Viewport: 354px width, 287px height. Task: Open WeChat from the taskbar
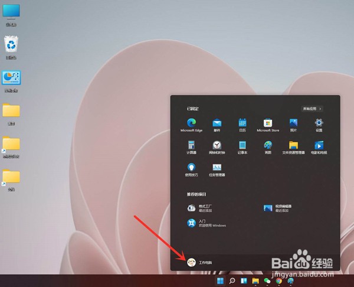coord(267,281)
